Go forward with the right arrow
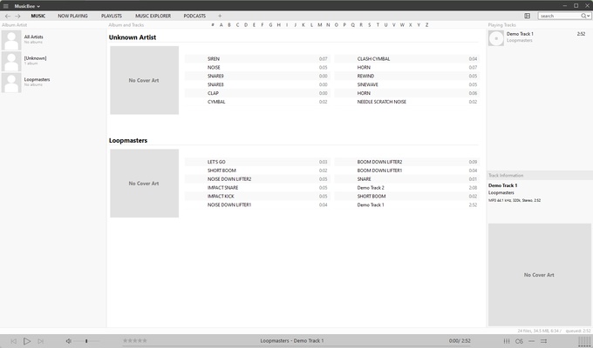The width and height of the screenshot is (593, 348). [17, 16]
